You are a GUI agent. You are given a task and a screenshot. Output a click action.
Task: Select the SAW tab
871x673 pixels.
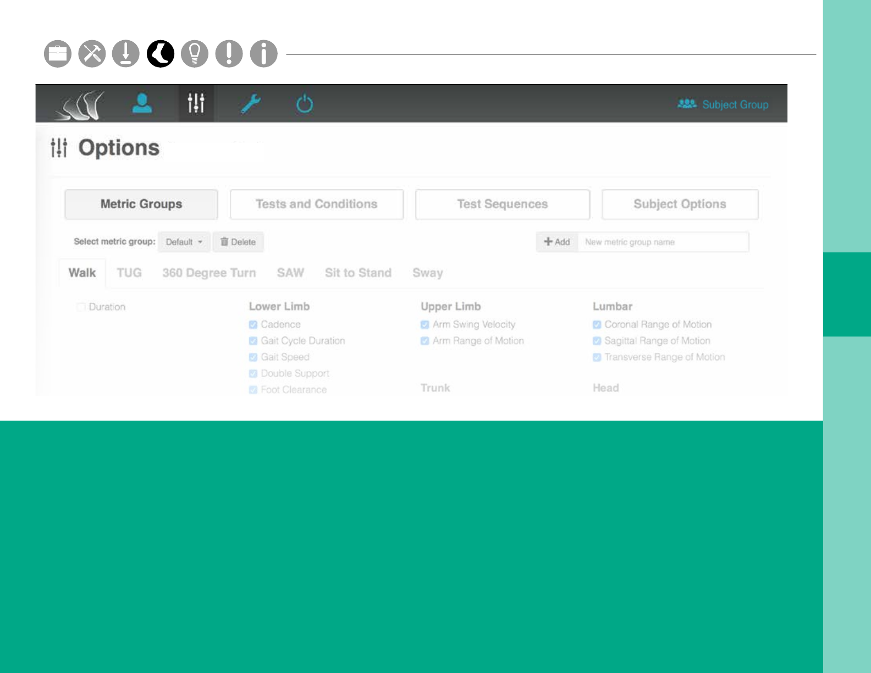coord(290,273)
